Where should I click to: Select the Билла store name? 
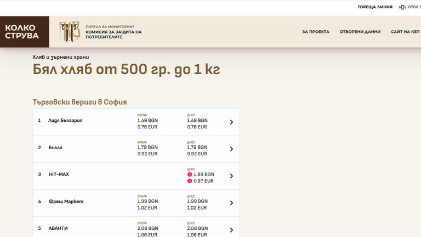tap(56, 147)
